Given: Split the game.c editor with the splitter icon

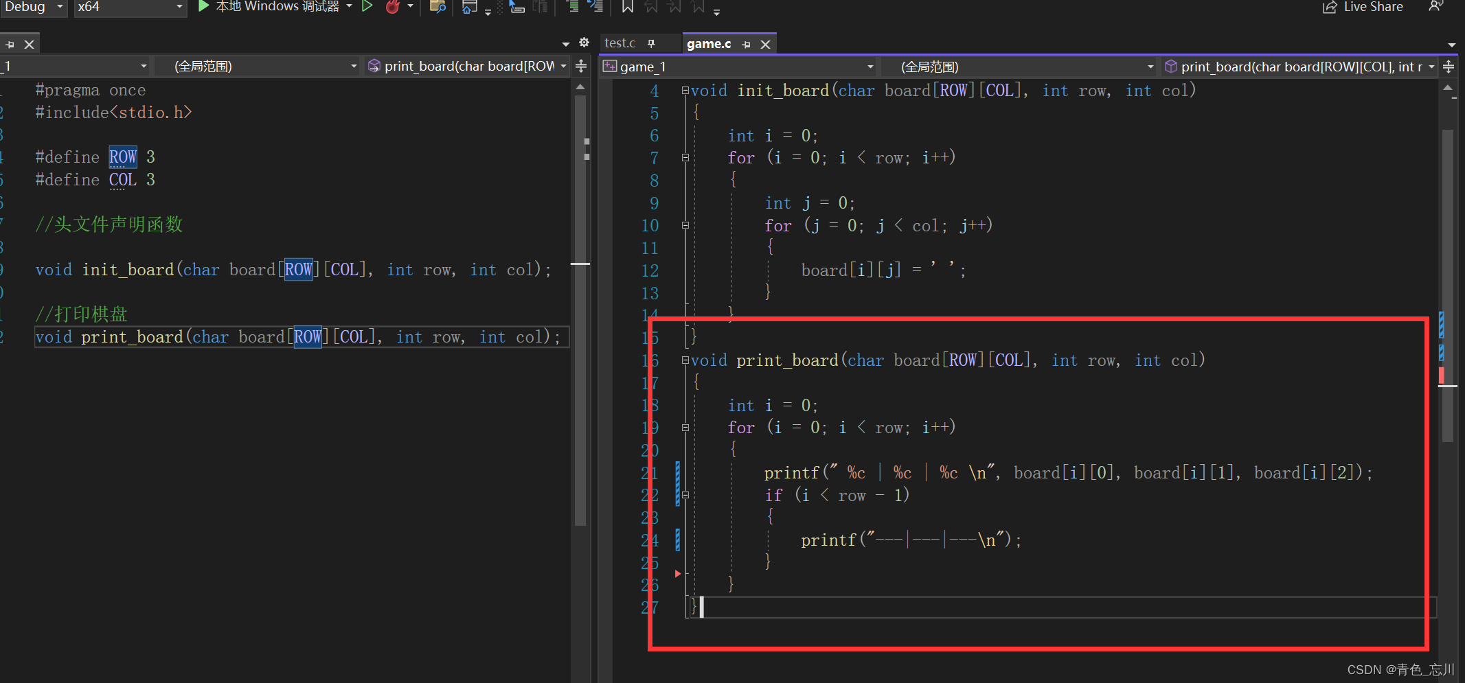Looking at the screenshot, I should tap(1449, 67).
